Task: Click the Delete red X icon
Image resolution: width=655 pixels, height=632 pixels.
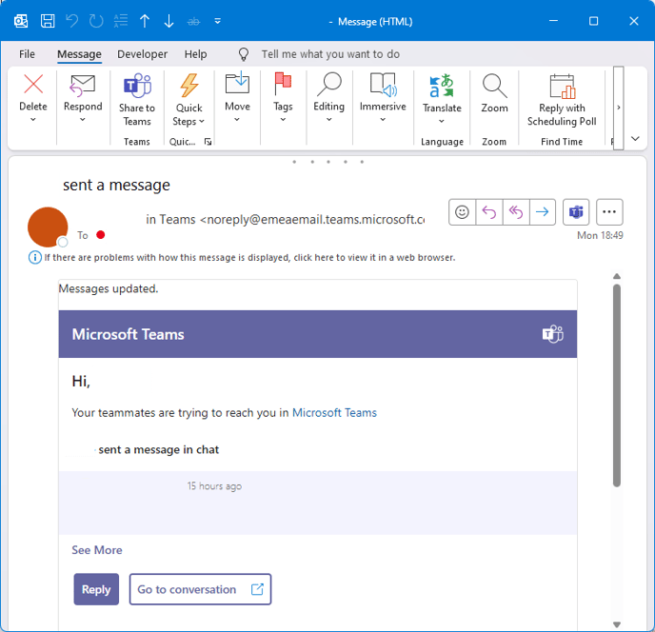Action: coord(33,84)
